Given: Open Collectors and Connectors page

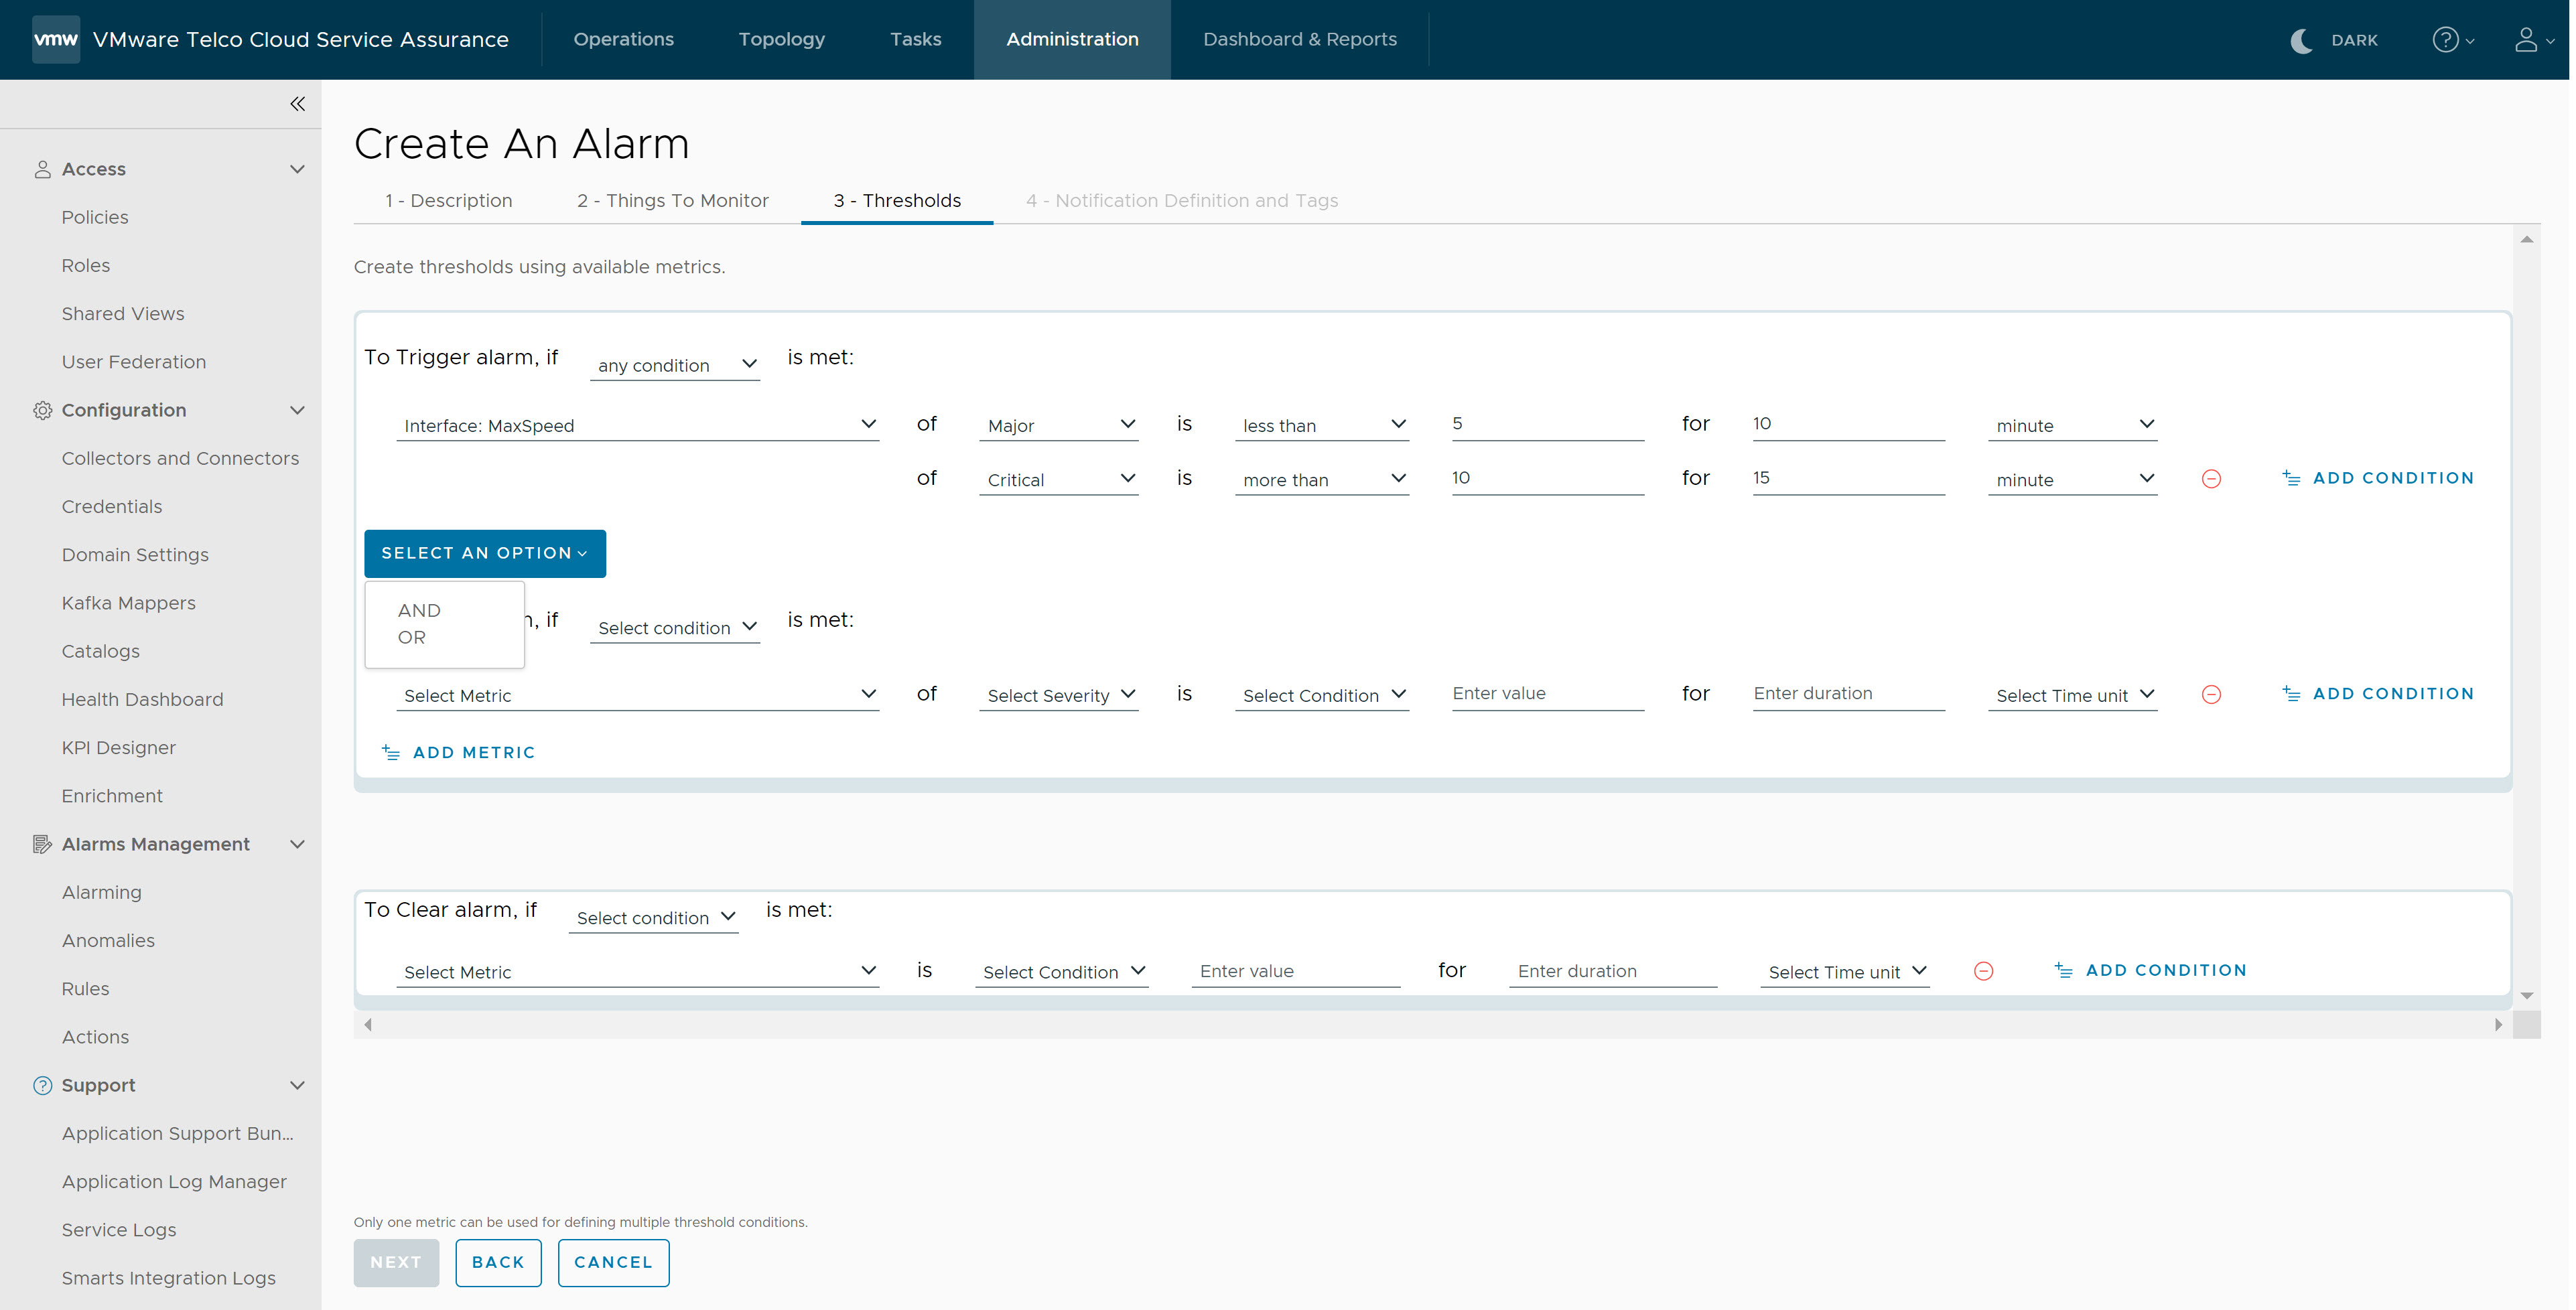Looking at the screenshot, I should click(x=180, y=458).
